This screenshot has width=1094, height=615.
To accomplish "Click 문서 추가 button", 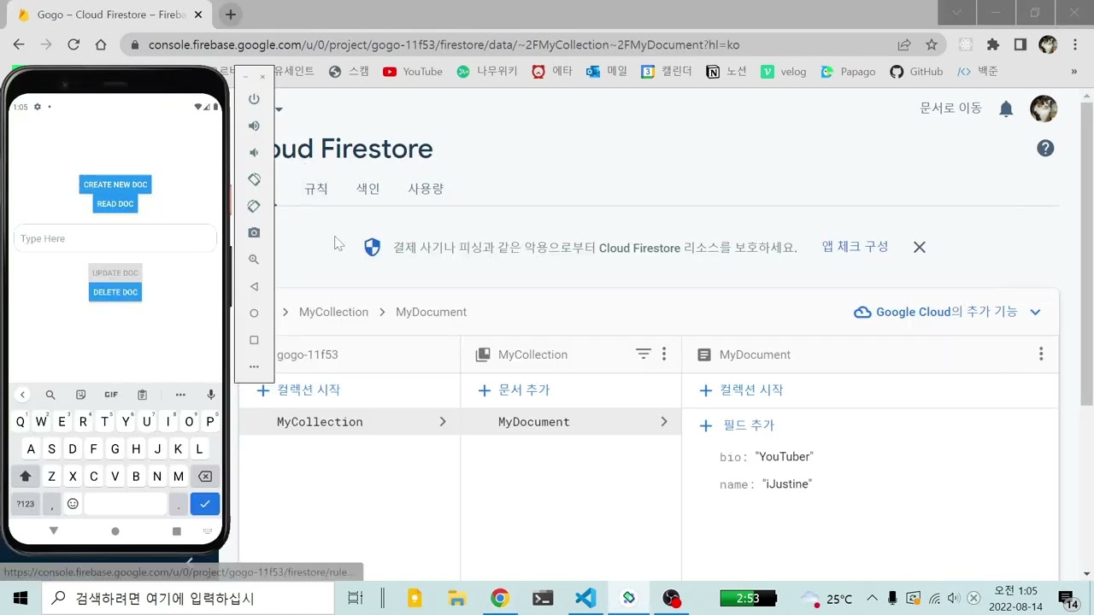I will 514,389.
